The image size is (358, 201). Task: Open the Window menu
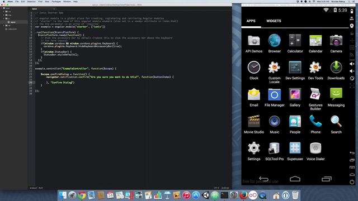[x=67, y=2]
